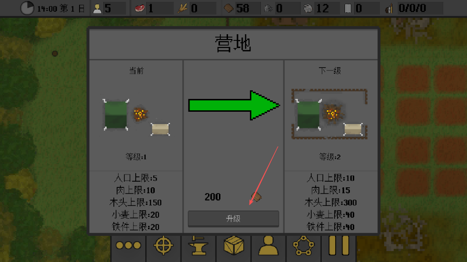Click the level 1 camp image

point(137,117)
